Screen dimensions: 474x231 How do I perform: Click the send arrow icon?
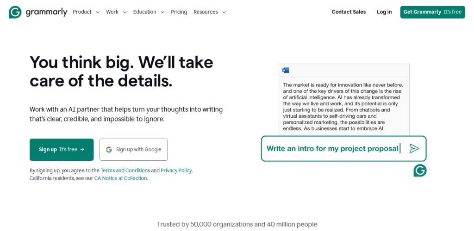click(414, 148)
